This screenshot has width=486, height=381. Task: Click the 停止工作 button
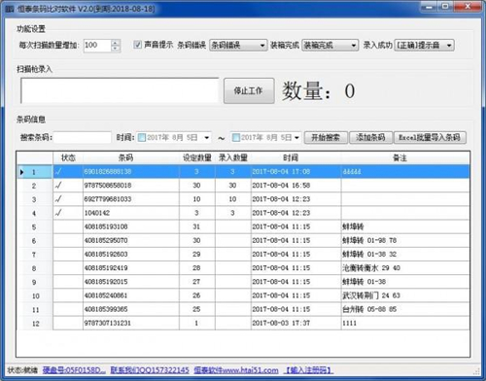[x=249, y=90]
